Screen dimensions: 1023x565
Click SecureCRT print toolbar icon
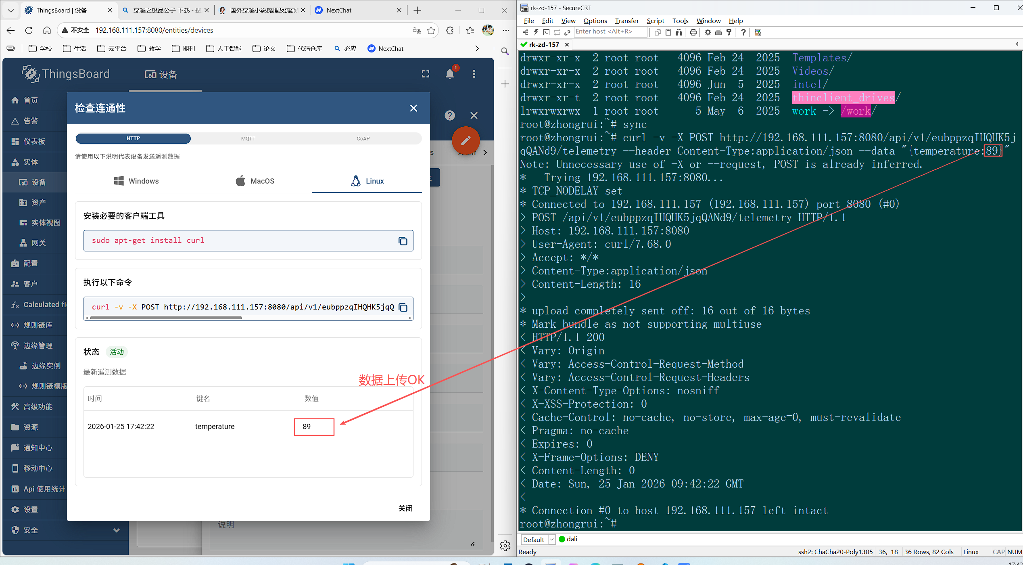[693, 32]
